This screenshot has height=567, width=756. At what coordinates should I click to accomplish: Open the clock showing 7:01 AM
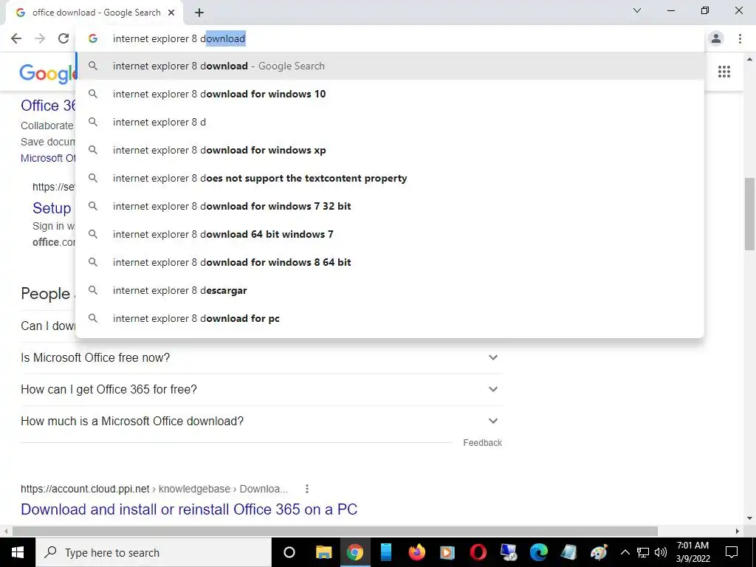pos(693,552)
